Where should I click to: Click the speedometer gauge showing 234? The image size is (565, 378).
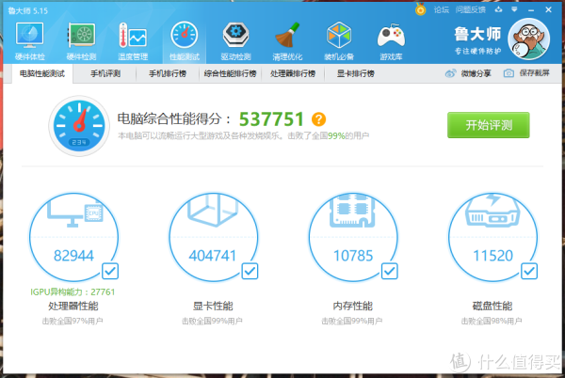pos(79,126)
